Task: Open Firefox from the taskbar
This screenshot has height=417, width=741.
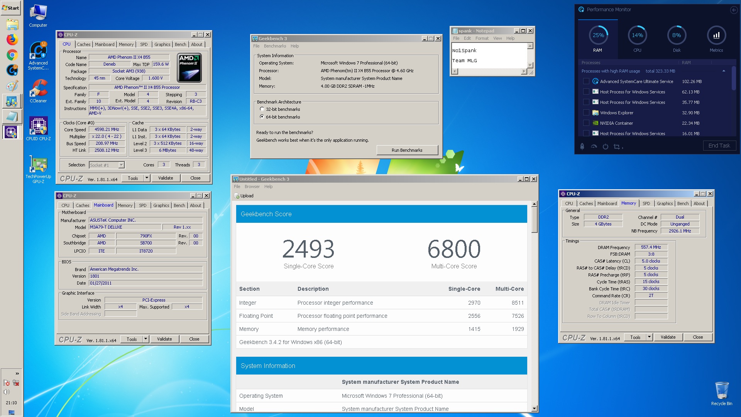Action: click(x=12, y=40)
